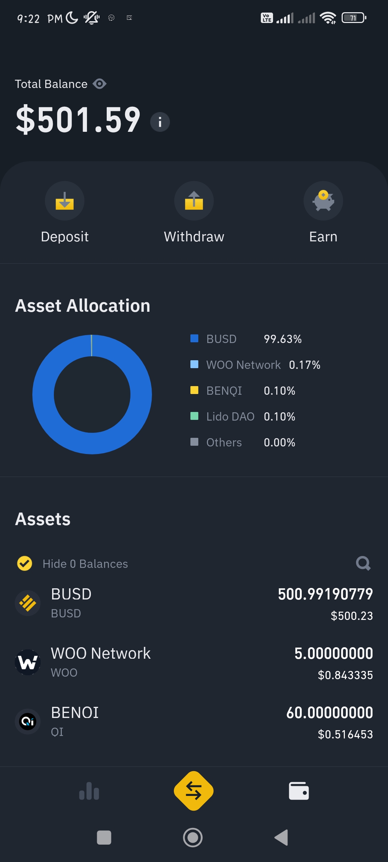
Task: Tap the Android back navigation button
Action: tap(281, 838)
